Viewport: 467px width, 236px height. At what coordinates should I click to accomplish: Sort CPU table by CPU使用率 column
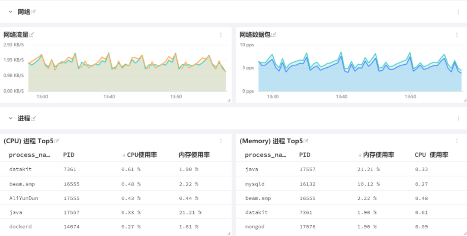pyautogui.click(x=139, y=155)
